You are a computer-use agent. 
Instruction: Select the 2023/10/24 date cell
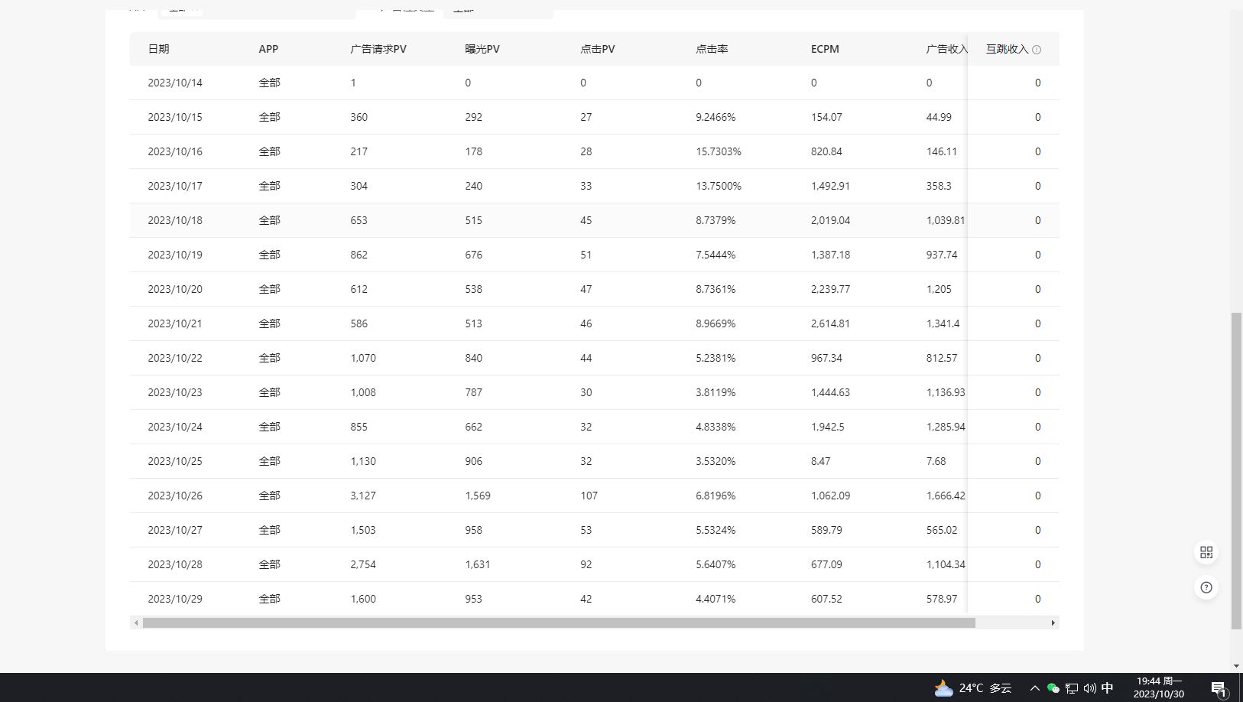[175, 427]
